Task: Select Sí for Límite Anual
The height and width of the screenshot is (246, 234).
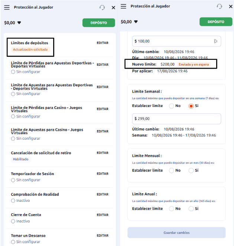Action: point(191,209)
